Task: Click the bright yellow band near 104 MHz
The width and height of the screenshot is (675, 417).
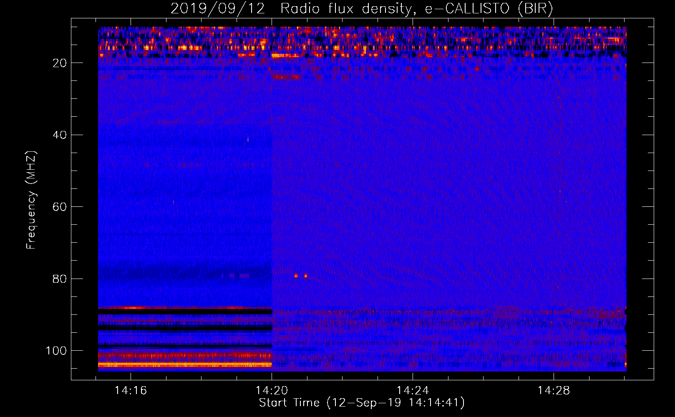Action: [185, 364]
